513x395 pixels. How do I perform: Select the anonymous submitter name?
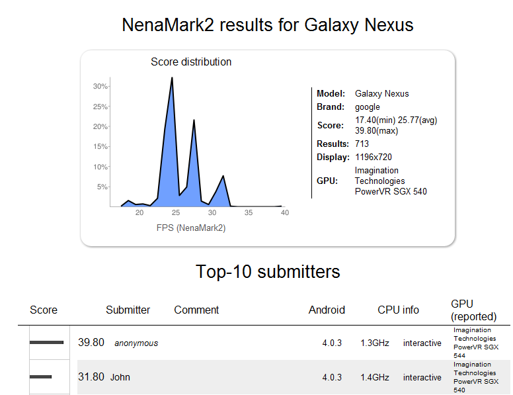136,343
